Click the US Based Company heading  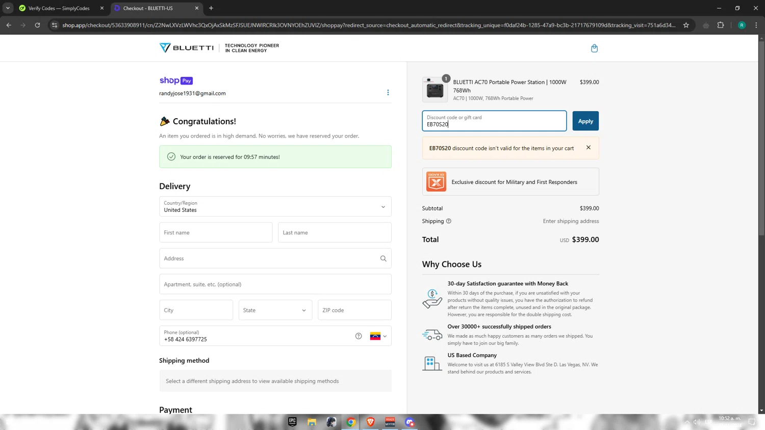pyautogui.click(x=472, y=355)
